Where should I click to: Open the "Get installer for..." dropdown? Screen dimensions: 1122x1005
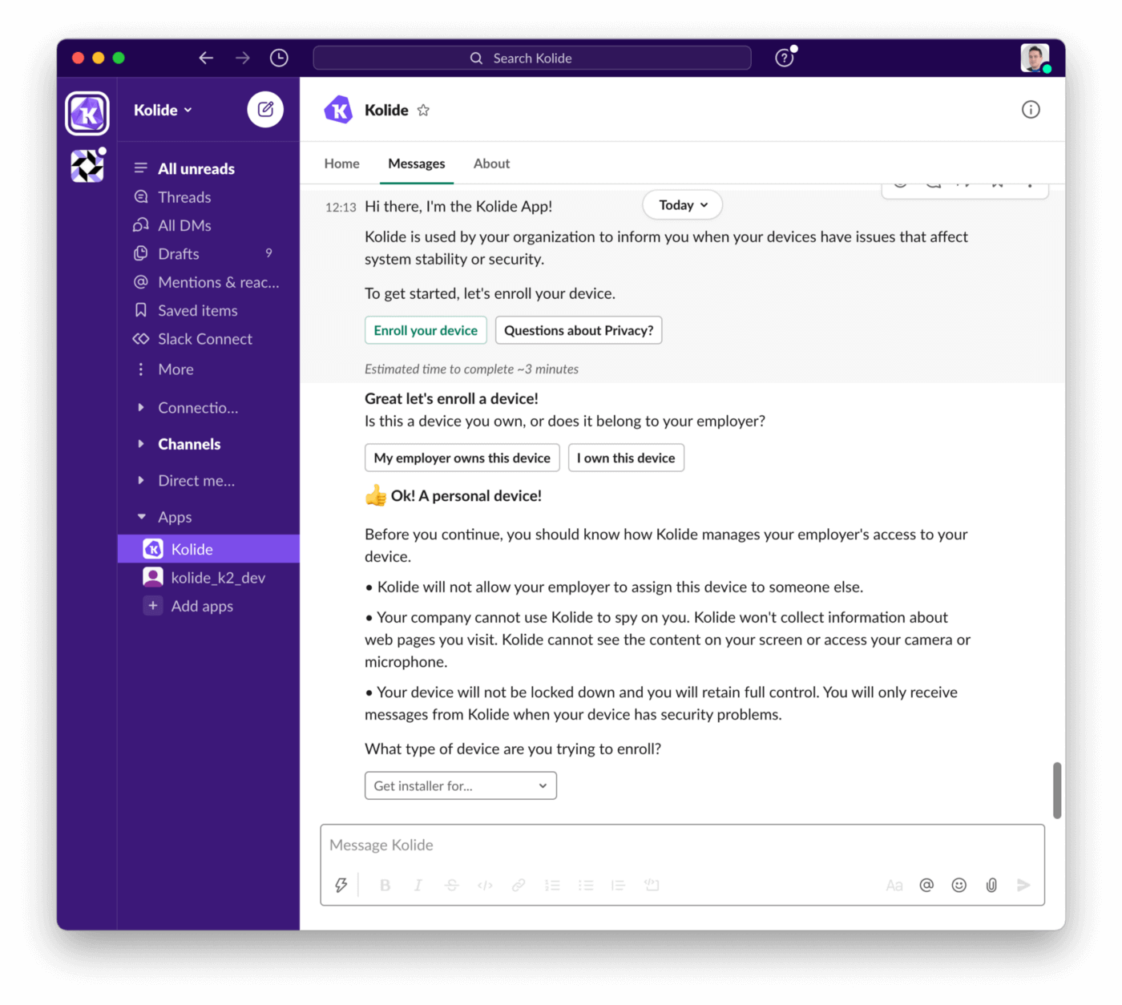(x=460, y=785)
